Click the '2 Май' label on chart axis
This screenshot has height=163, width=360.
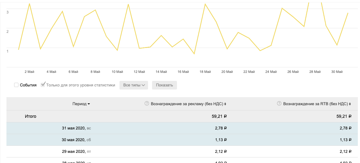click(x=29, y=72)
